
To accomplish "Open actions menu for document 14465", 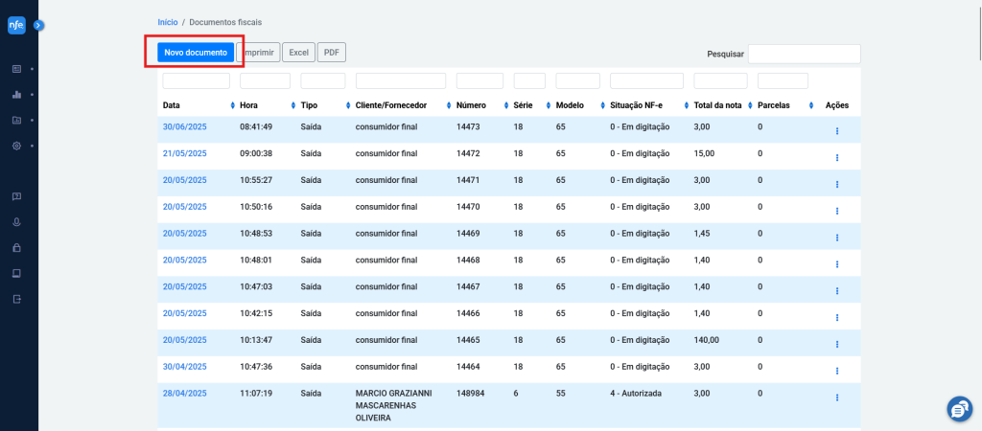I will pos(836,344).
